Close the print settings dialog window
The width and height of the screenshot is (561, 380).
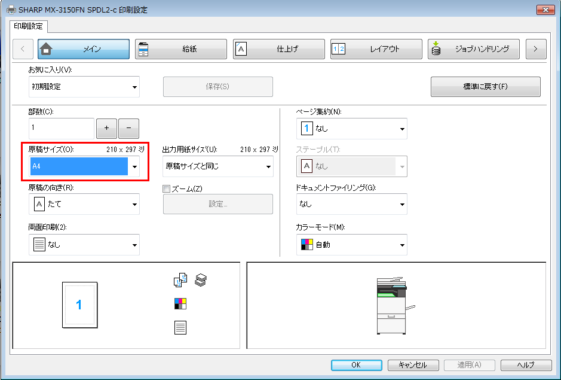(x=545, y=10)
